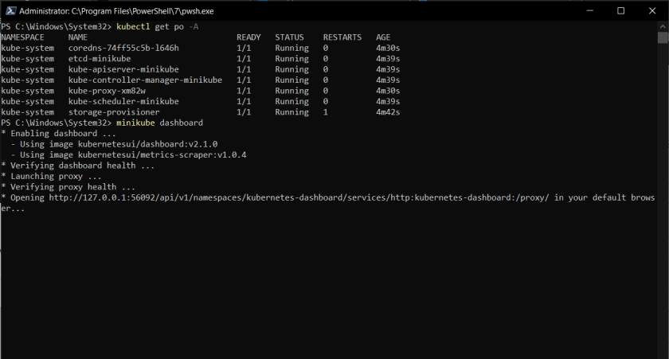Maximize the pwsh.exe window
The width and height of the screenshot is (669, 359).
click(x=620, y=11)
